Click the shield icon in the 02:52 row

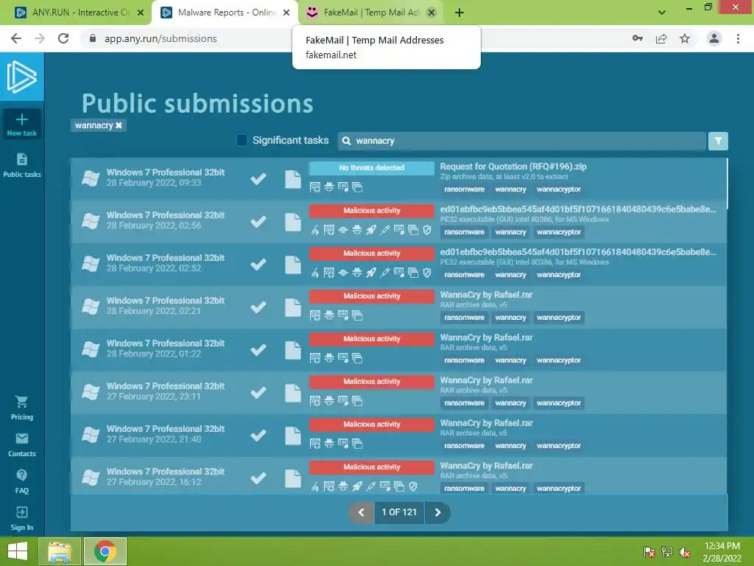427,273
